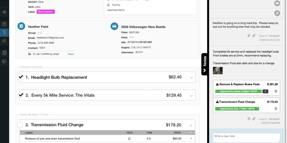287x143 pixels.
Task: Click the blue vehicle car icon
Action: tap(114, 27)
